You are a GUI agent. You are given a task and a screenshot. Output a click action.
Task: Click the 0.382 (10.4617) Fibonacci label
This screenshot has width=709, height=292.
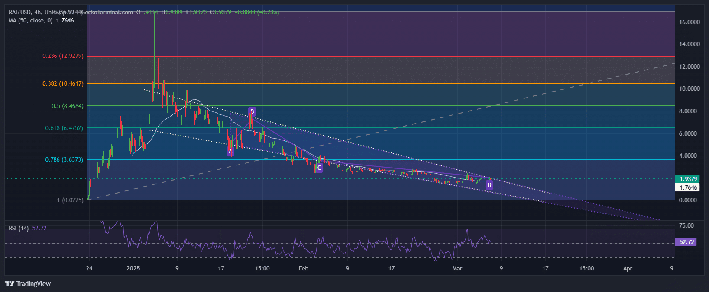coord(63,83)
